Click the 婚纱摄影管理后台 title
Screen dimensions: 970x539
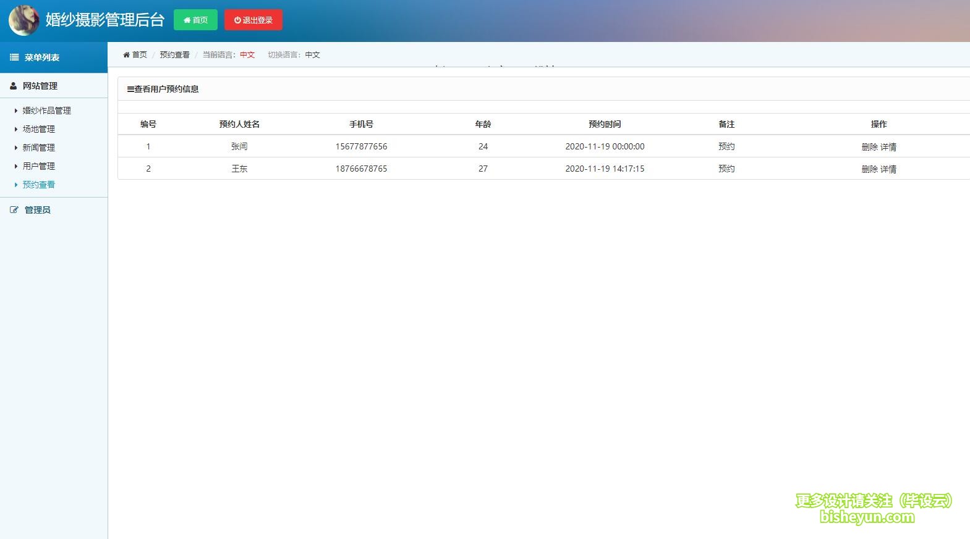pyautogui.click(x=105, y=20)
